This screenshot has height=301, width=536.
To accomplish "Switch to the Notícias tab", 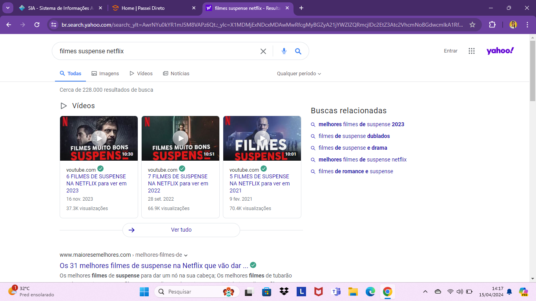I will tap(176, 74).
